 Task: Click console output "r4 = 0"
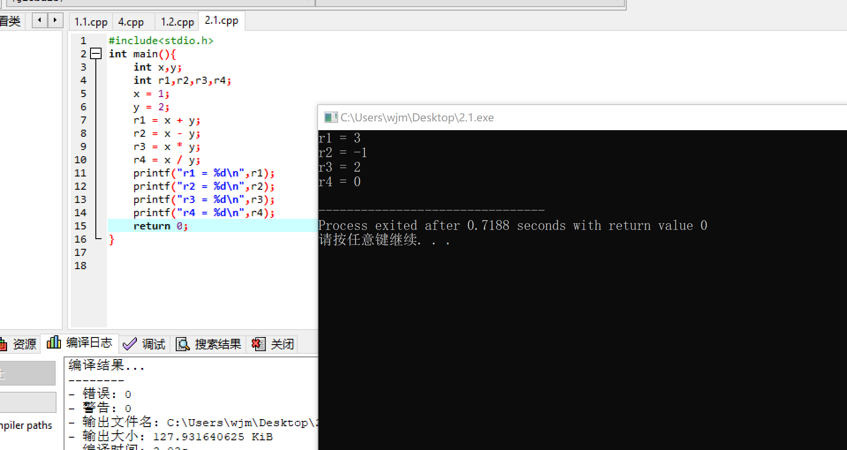point(340,182)
